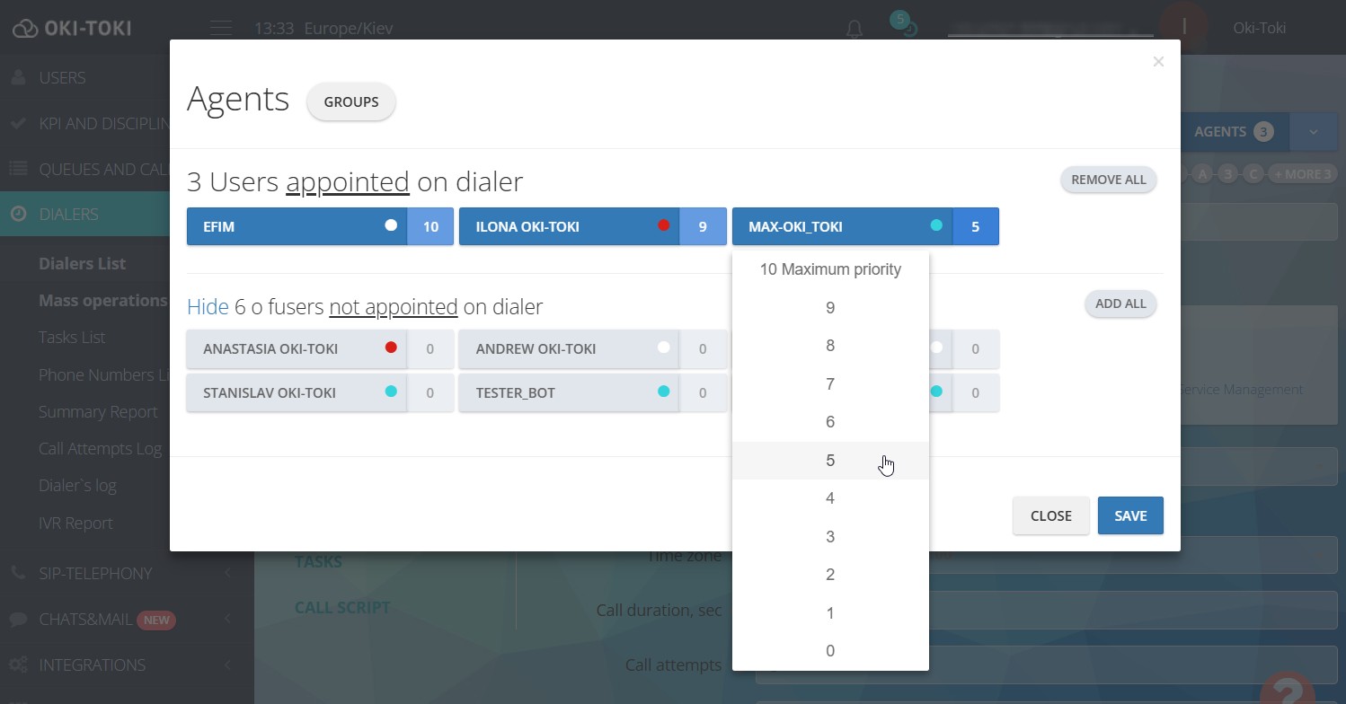The width and height of the screenshot is (1346, 704).
Task: Open Call Attempts Log in the sidebar
Action: point(101,448)
